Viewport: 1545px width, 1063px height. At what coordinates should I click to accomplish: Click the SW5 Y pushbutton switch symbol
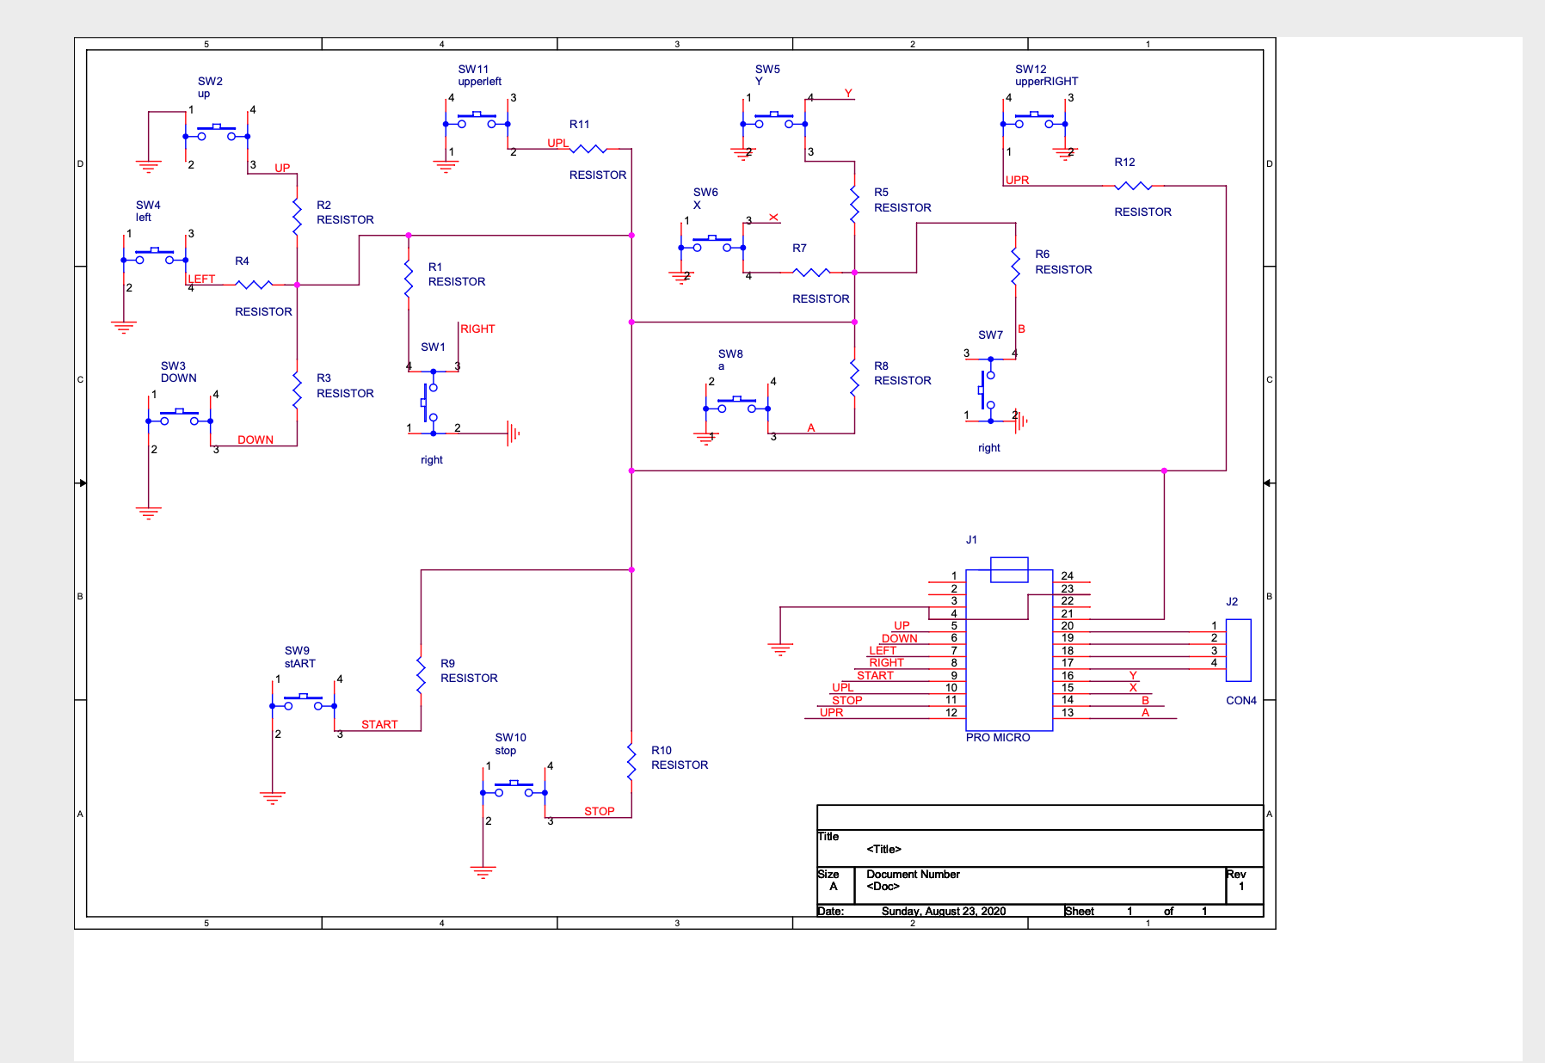774,121
